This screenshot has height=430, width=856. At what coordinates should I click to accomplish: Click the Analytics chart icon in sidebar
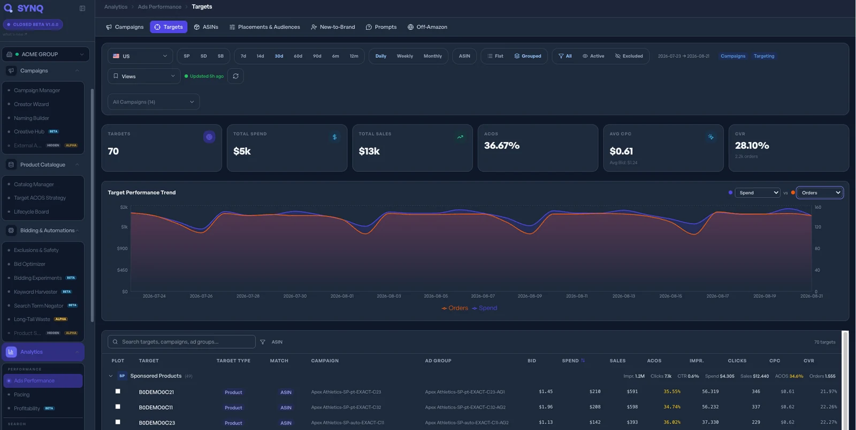11,352
